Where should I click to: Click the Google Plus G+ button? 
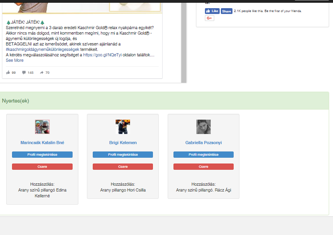pos(210,18)
